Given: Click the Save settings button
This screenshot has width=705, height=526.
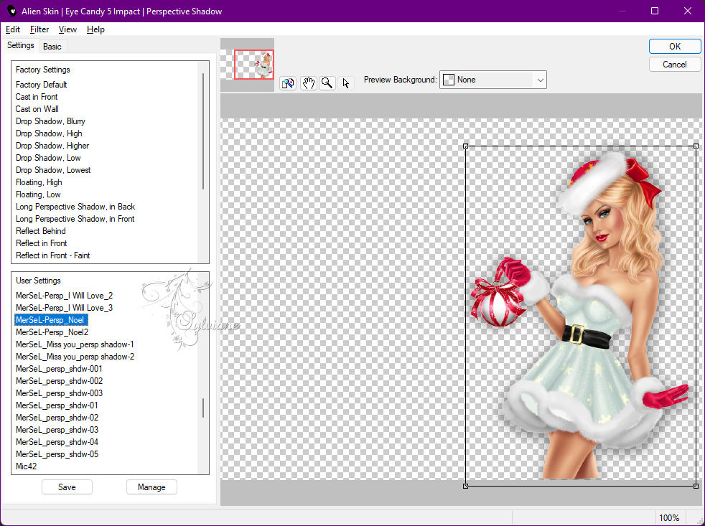Looking at the screenshot, I should click(67, 487).
